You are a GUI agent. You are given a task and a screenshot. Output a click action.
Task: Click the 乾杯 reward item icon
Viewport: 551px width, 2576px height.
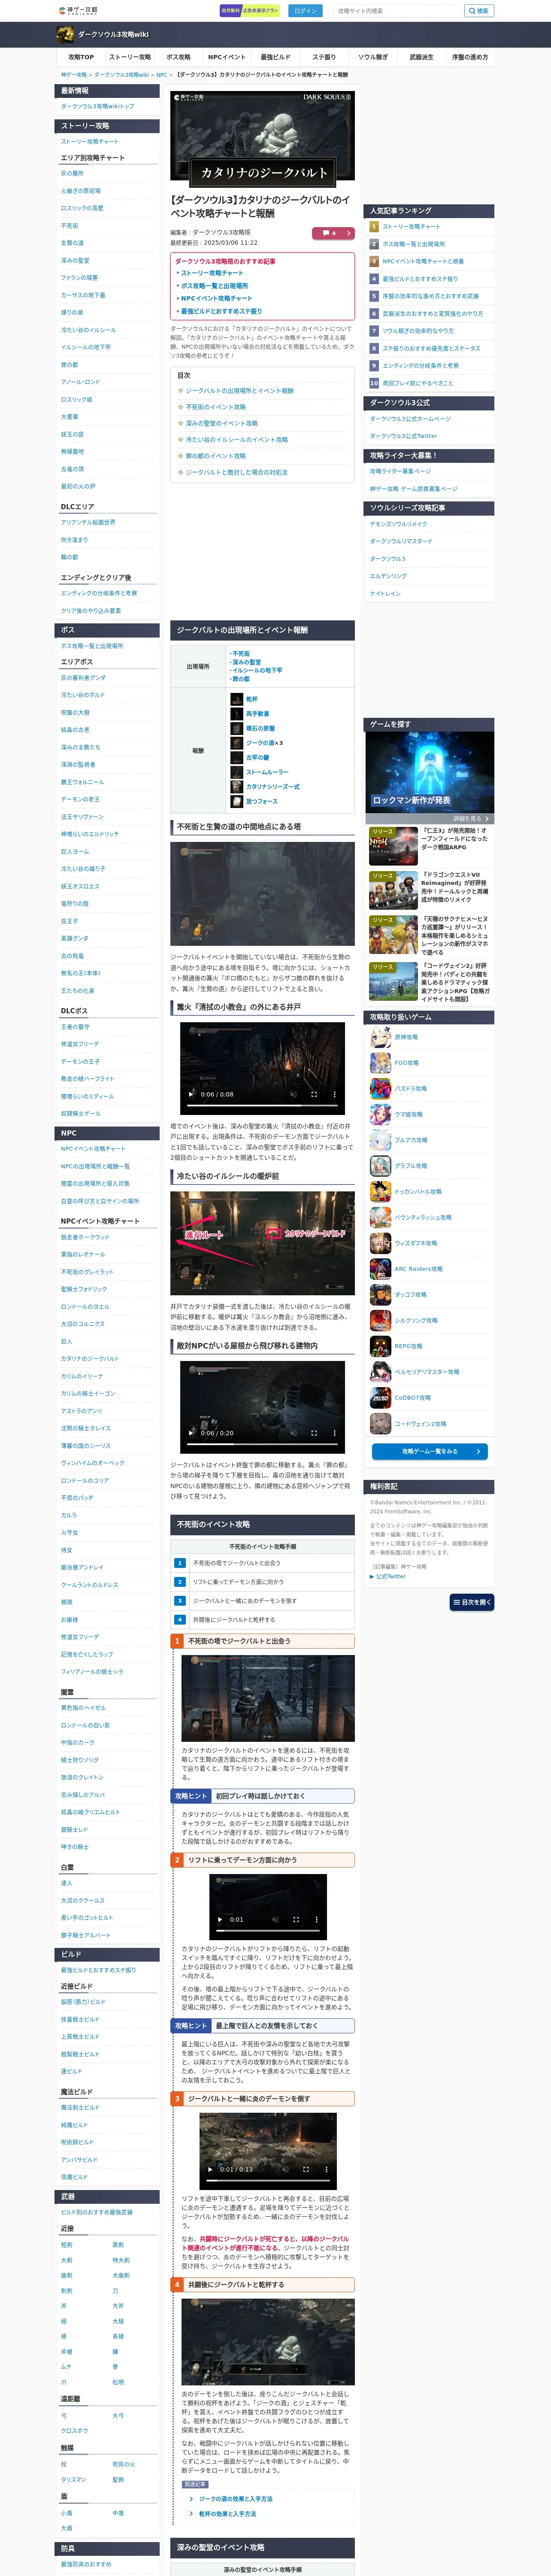pyautogui.click(x=237, y=699)
